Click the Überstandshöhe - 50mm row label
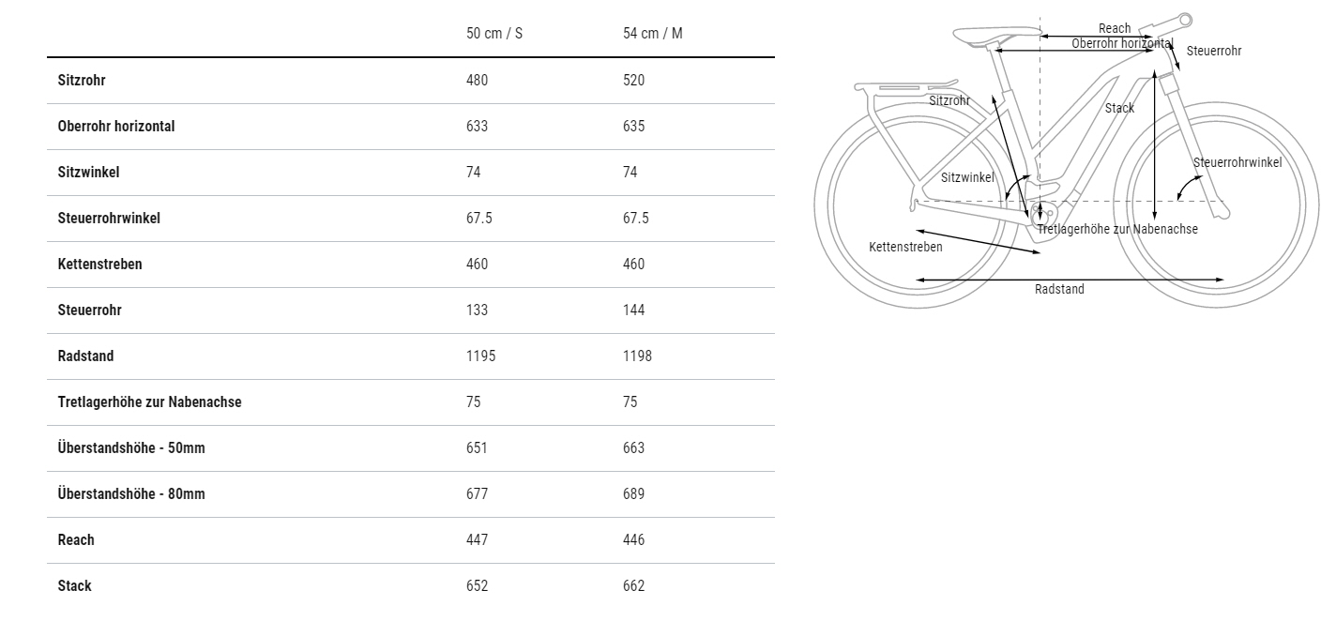Screen dimensions: 1336x621 [x=131, y=448]
